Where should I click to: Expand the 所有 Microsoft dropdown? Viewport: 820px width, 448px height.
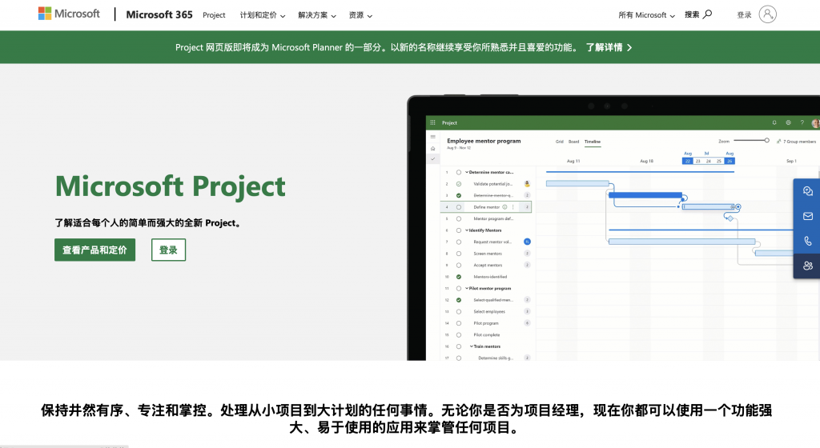point(646,15)
